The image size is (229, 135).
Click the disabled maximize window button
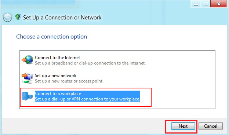206,4
